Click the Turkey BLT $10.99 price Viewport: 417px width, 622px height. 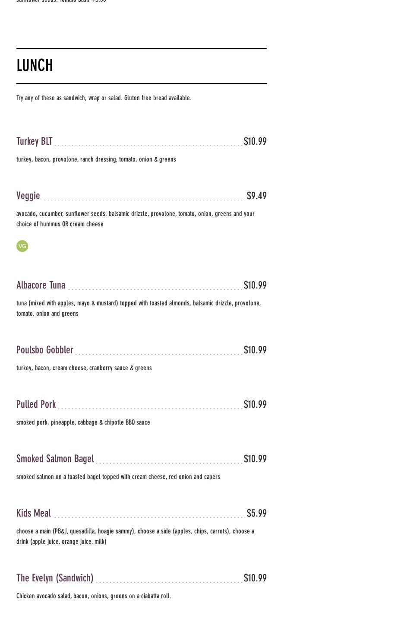click(x=255, y=142)
